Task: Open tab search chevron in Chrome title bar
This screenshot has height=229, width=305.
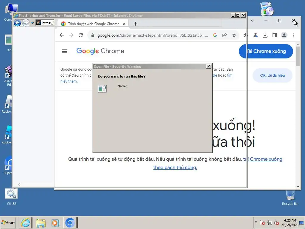Action: coord(252,21)
